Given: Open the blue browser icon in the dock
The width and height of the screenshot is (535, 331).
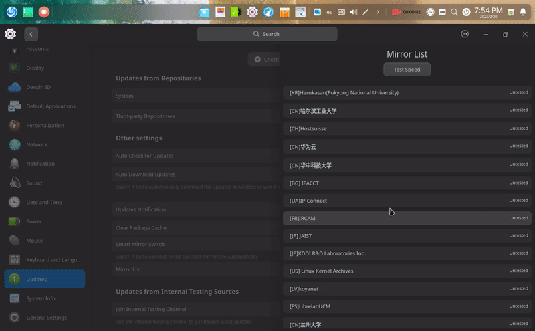Looking at the screenshot, I should click(x=269, y=12).
